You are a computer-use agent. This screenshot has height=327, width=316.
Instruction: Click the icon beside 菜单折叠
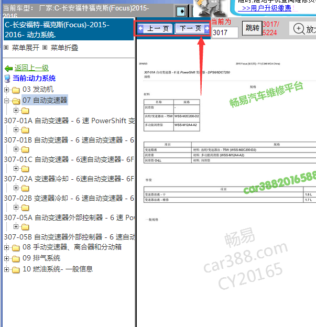click(45, 48)
